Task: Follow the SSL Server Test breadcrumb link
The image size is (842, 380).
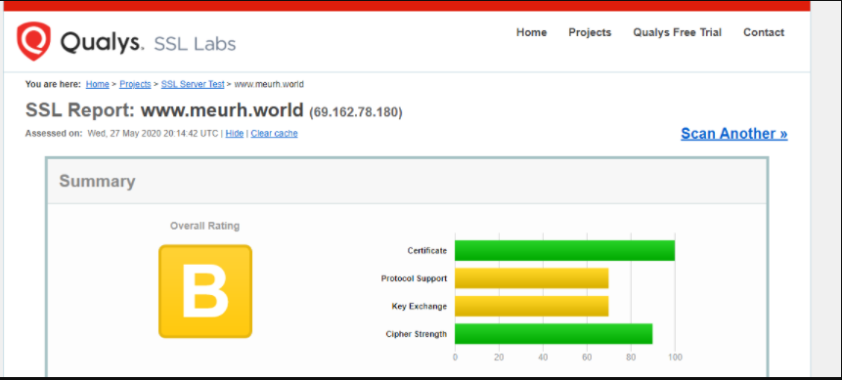Action: click(193, 84)
